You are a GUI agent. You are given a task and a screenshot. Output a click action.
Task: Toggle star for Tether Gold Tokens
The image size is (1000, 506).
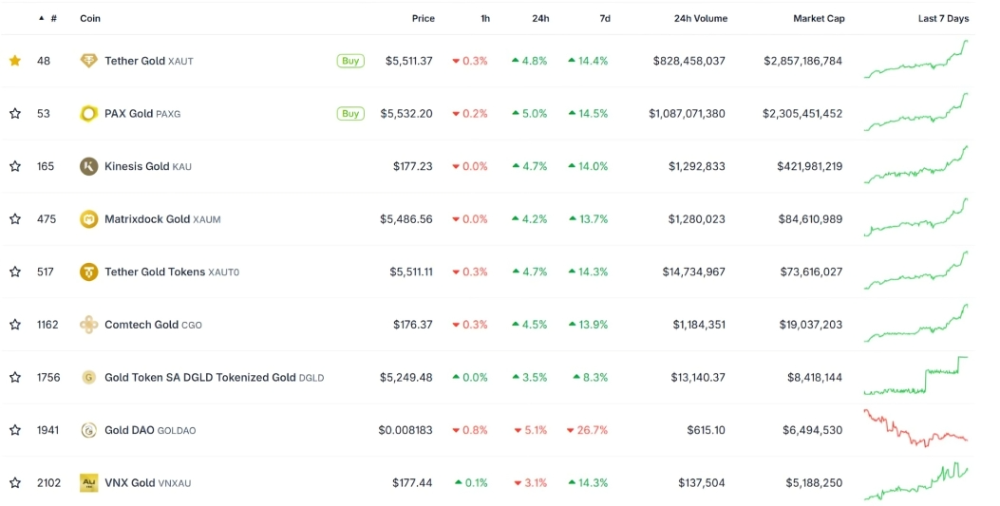coord(14,272)
